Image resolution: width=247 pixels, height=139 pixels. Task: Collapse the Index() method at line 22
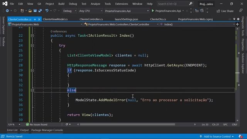(x=32, y=36)
